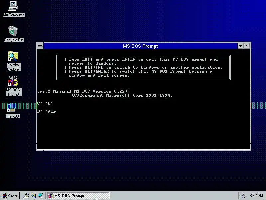The width and height of the screenshot is (266, 200).
Task: Click the 'C:\>D:' command line
Action: 45,103
